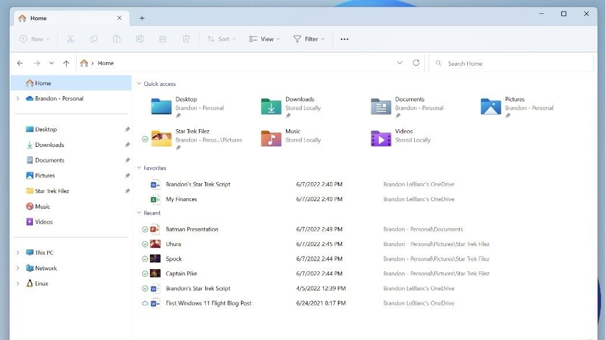
Task: Open the View dropdown menu
Action: coord(264,39)
